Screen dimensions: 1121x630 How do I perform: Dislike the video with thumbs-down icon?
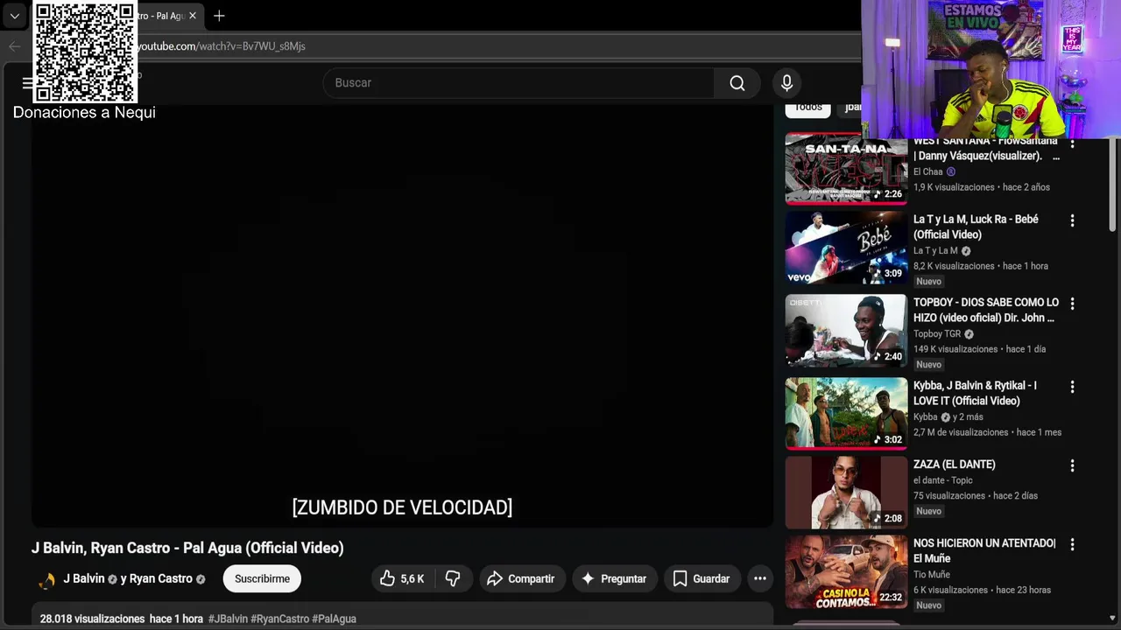(x=453, y=578)
